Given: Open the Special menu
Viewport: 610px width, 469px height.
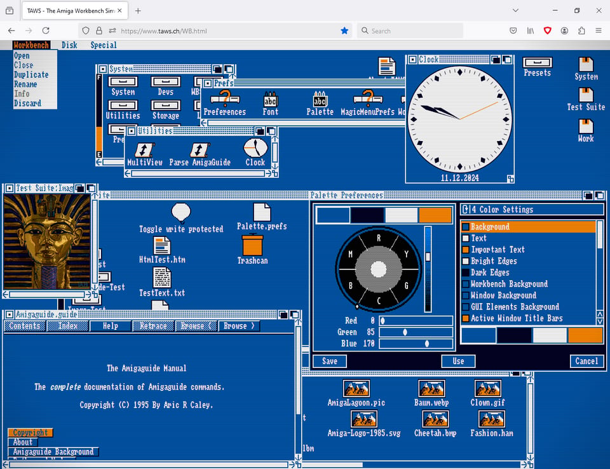Looking at the screenshot, I should click(x=104, y=45).
